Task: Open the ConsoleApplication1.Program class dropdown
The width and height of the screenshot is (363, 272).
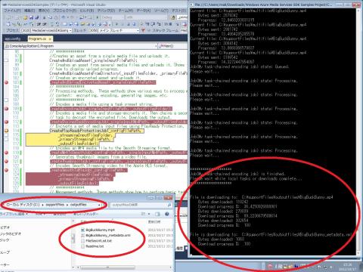Action: pos(80,46)
